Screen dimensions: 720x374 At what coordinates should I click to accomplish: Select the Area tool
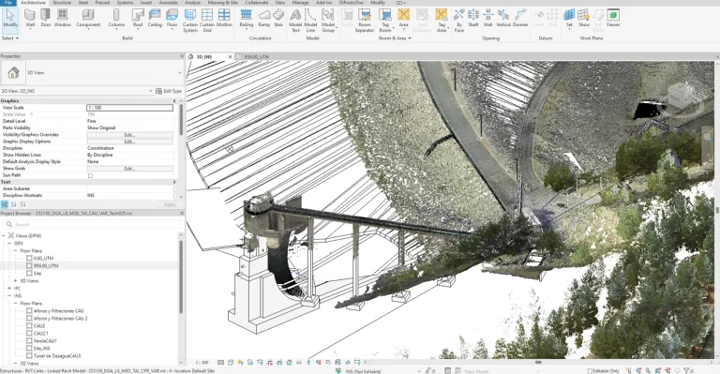(x=404, y=19)
